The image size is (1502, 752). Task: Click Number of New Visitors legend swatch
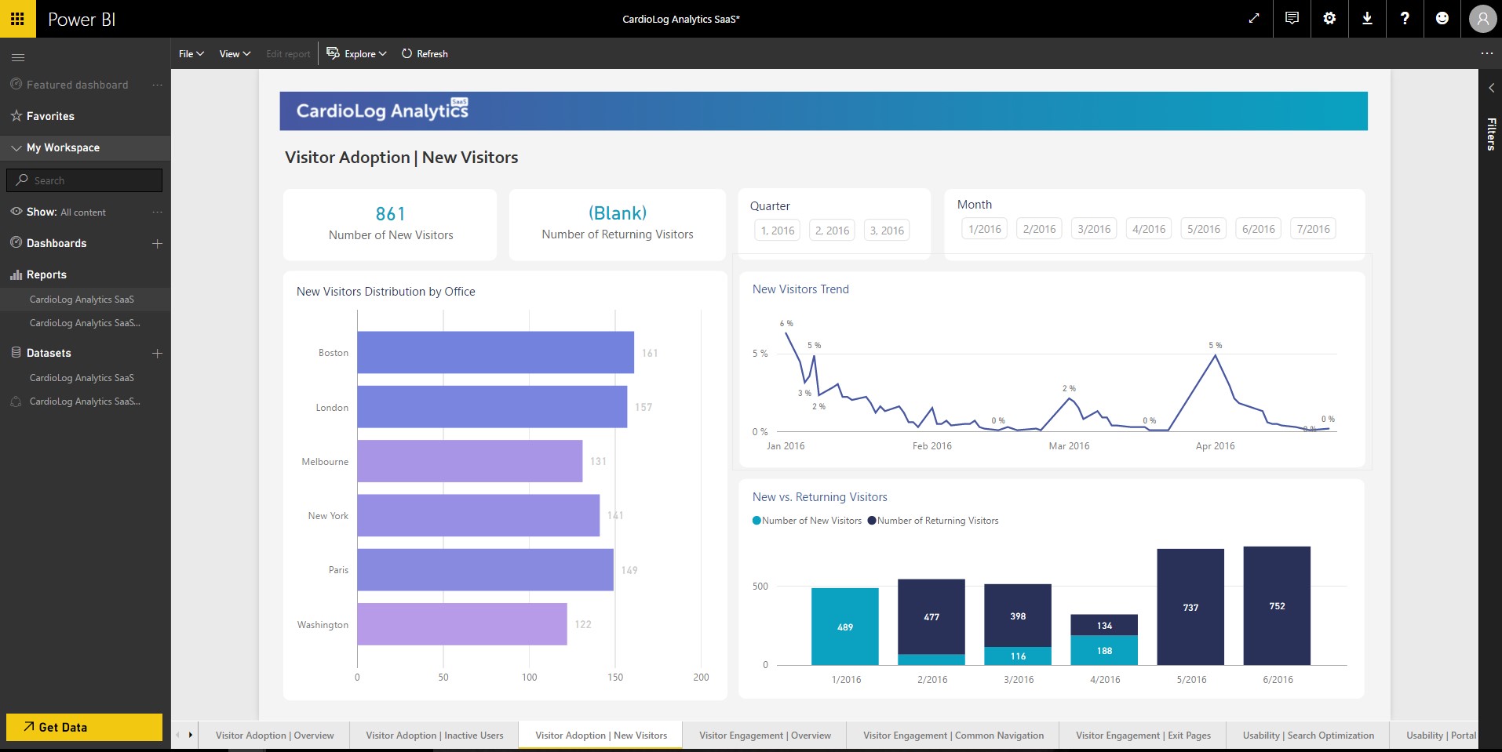click(x=756, y=521)
